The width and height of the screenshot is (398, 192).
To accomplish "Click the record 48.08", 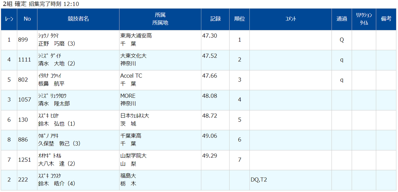I will coord(210,96).
